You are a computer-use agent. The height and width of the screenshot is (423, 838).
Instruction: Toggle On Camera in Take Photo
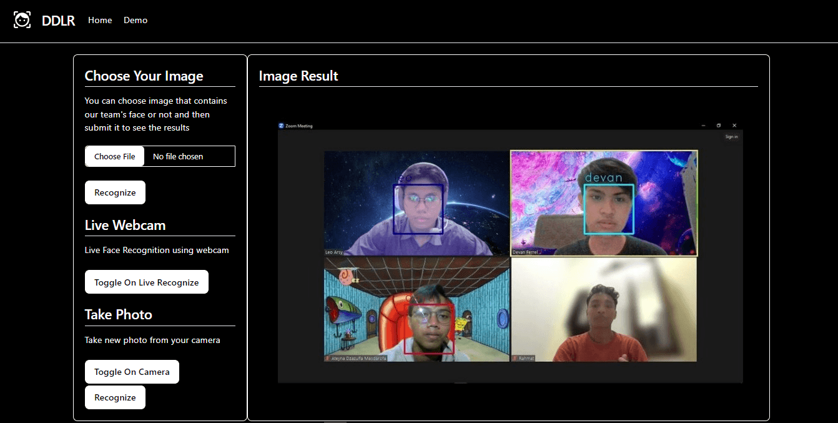coord(132,372)
